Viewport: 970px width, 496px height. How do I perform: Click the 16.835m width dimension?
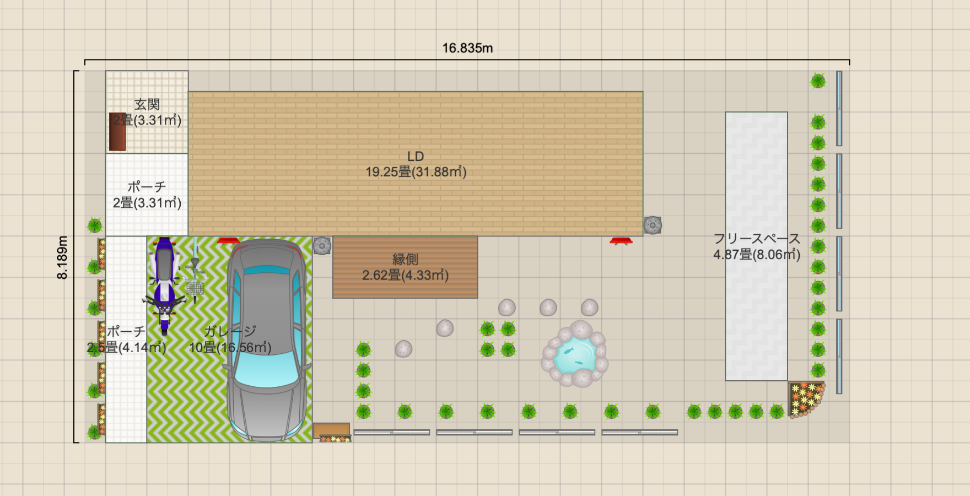(467, 48)
